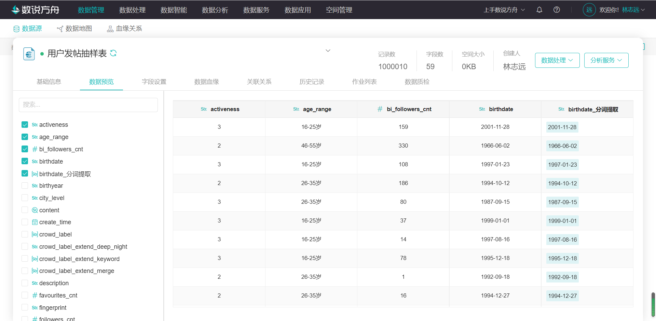Uncheck the activeness field checkbox
This screenshot has width=656, height=321.
(x=25, y=125)
